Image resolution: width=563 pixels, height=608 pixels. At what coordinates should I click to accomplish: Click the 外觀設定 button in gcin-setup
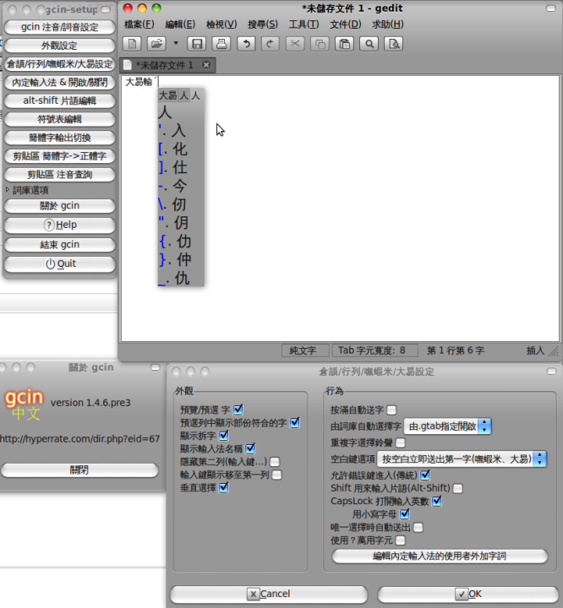[x=59, y=46]
